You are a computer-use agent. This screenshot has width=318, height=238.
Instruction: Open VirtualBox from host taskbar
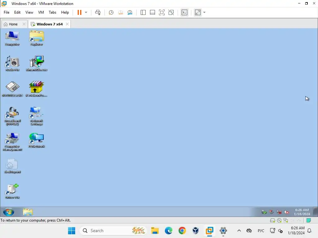click(196, 231)
